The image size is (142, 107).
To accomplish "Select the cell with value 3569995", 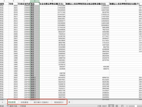I will point(87,97).
